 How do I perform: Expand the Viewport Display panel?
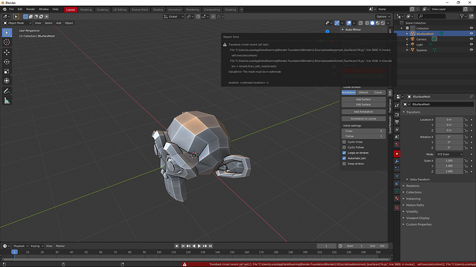417,218
